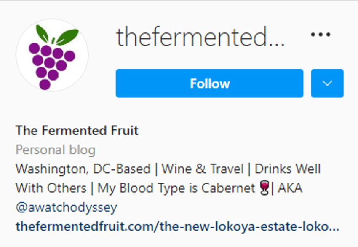Open the @awatchodyssey mention
This screenshot has height=247, width=358.
(66, 207)
